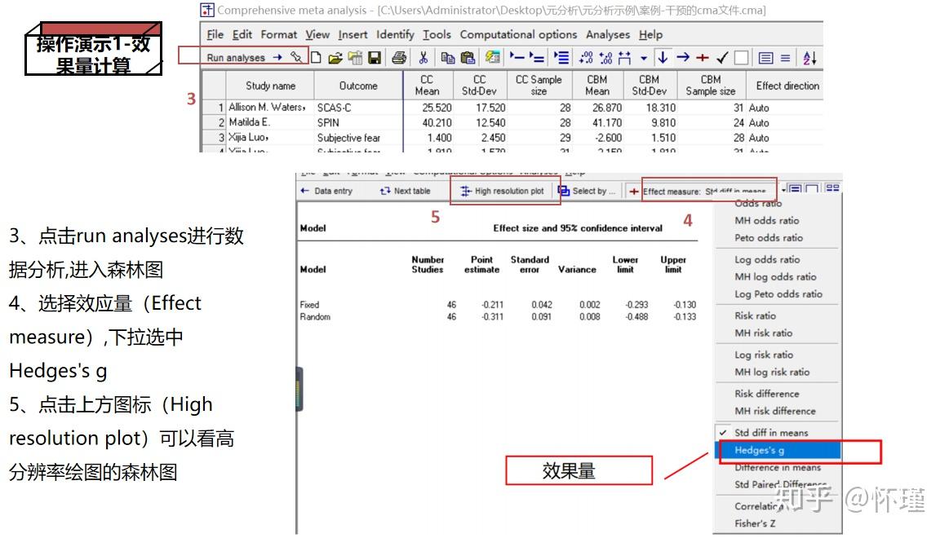Click the Open folder icon in toolbar
This screenshot has width=949, height=538.
pyautogui.click(x=335, y=58)
